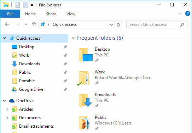Click the pin icon beside sidebar Downloads
This screenshot has width=192, height=133.
click(x=65, y=64)
